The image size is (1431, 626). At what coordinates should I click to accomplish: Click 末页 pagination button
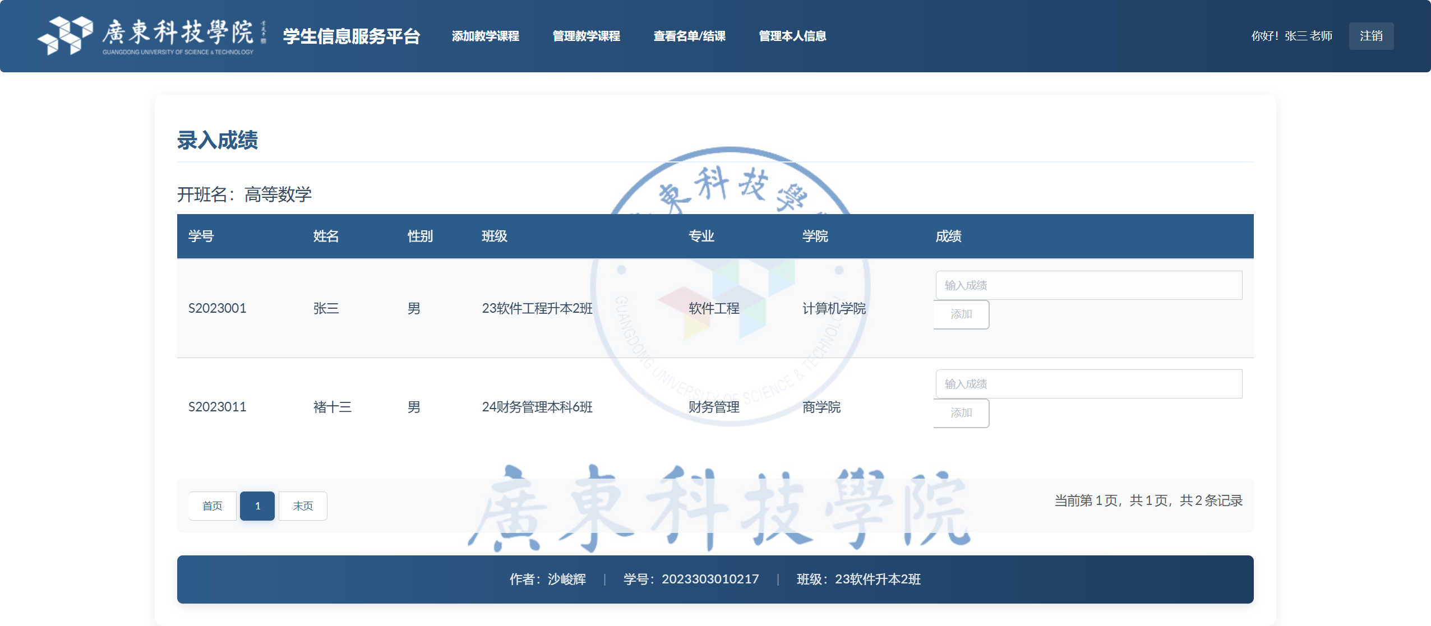pos(303,506)
